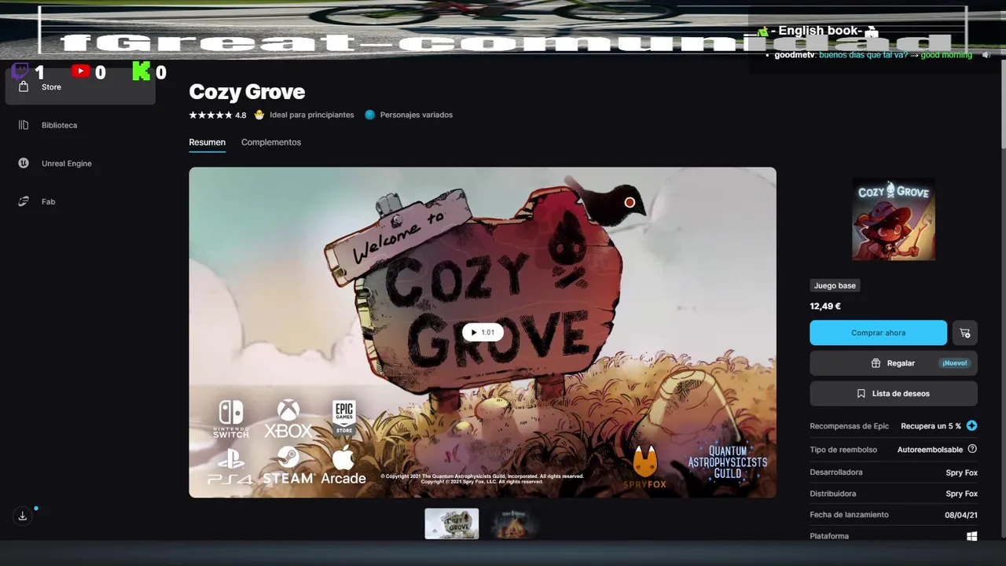Add game to cart icon button
Screen dimensions: 1006x566
point(965,333)
